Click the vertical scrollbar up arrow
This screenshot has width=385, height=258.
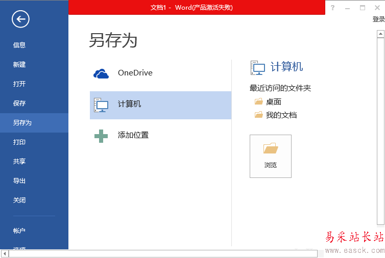[x=380, y=34]
